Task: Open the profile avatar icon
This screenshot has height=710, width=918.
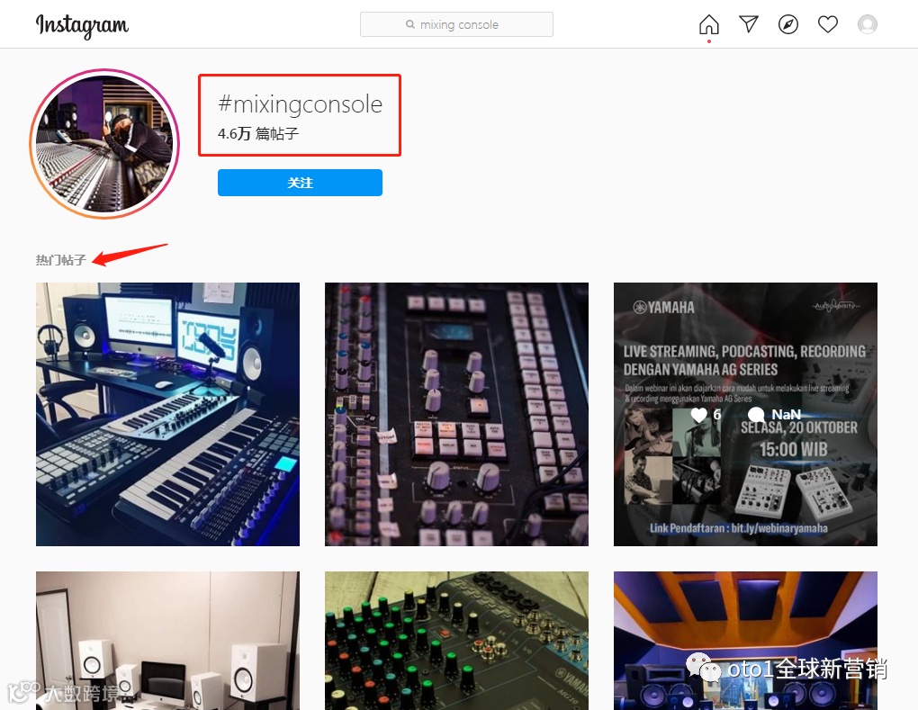Action: [x=867, y=24]
